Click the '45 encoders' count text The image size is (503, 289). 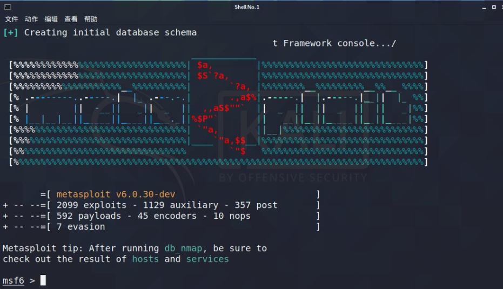[x=167, y=216]
